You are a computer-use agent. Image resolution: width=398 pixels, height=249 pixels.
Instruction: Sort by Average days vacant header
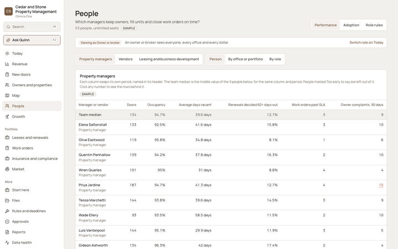tap(195, 105)
